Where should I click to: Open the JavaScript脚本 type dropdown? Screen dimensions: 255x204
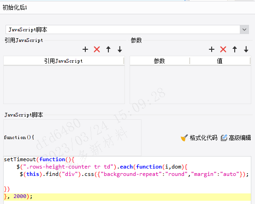pyautogui.click(x=244, y=29)
